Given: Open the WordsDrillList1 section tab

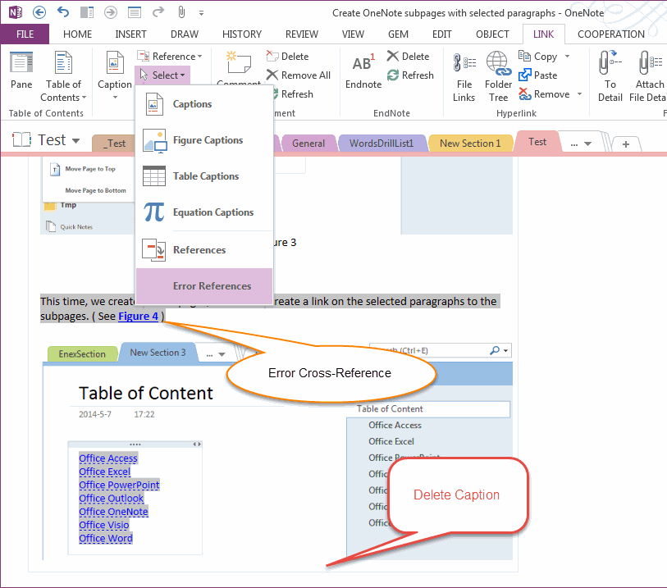Looking at the screenshot, I should (x=381, y=144).
